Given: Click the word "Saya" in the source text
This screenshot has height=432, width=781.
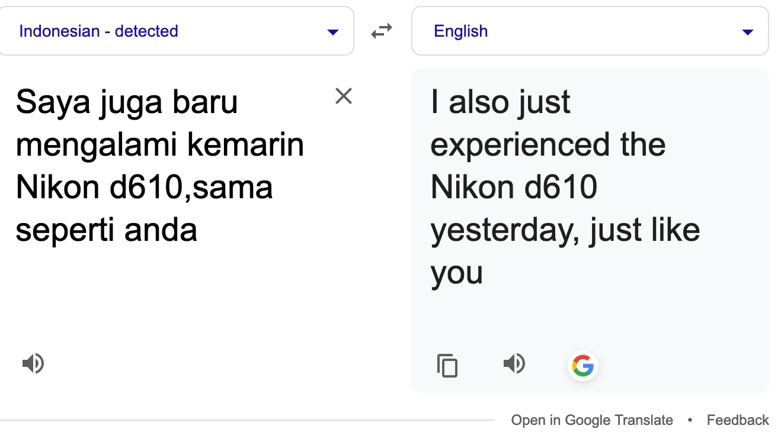Looking at the screenshot, I should (53, 102).
